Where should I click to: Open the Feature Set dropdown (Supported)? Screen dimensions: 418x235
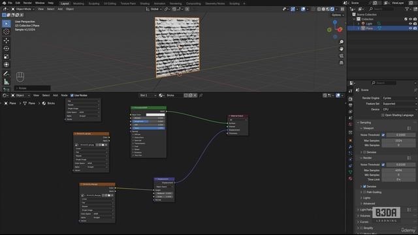(x=399, y=104)
